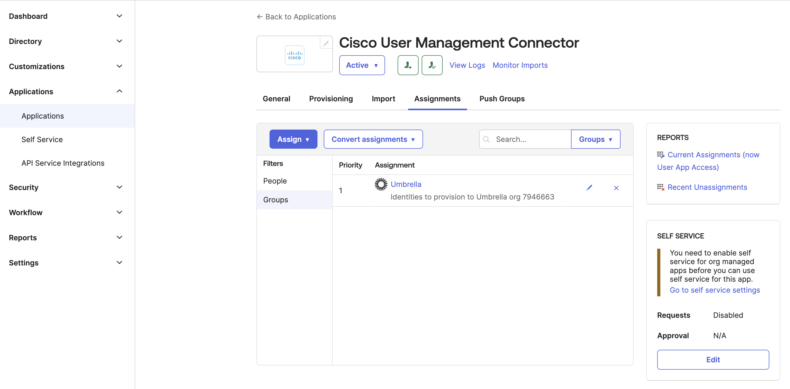The image size is (790, 389).
Task: Click the Cisco logo thumbnail
Action: 294,55
